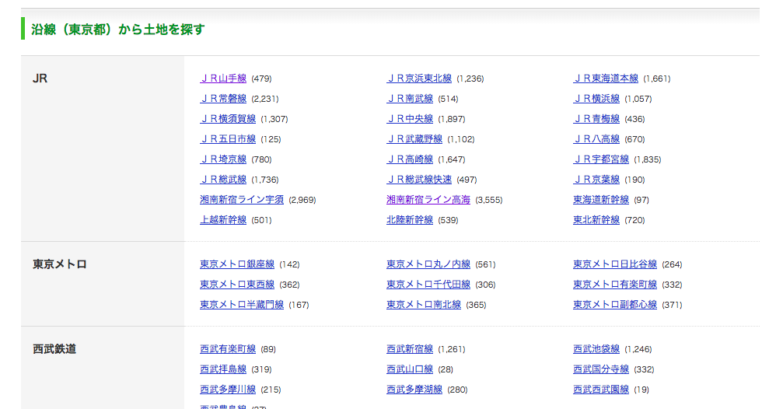Click the 西武多摩川線 link
This screenshot has height=409, width=762.
coord(228,390)
